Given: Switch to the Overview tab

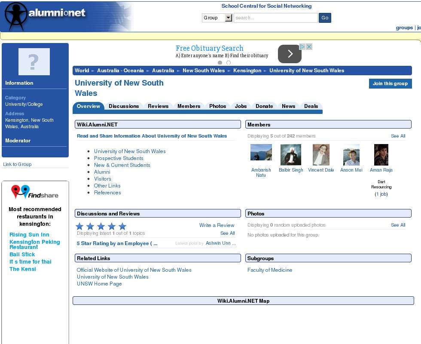Looking at the screenshot, I should coord(88,106).
